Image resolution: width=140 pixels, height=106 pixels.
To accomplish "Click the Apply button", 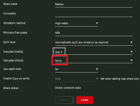I will coord(64,100).
